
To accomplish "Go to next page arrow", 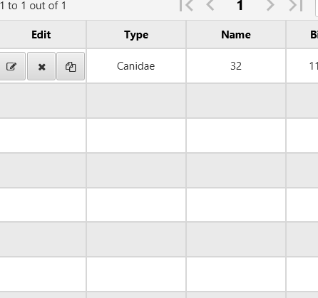I will (x=270, y=5).
